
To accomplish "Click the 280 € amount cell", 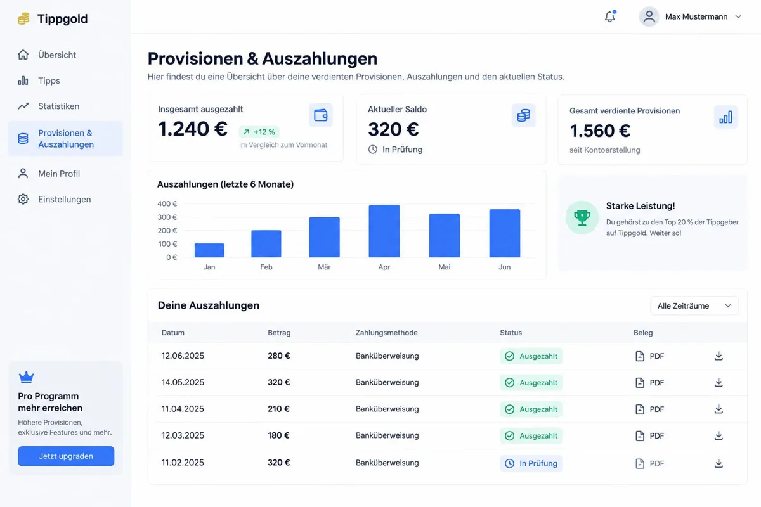I will click(279, 356).
